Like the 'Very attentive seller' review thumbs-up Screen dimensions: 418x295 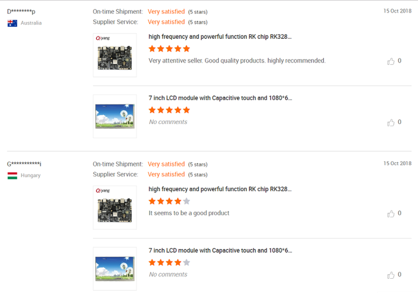[391, 61]
